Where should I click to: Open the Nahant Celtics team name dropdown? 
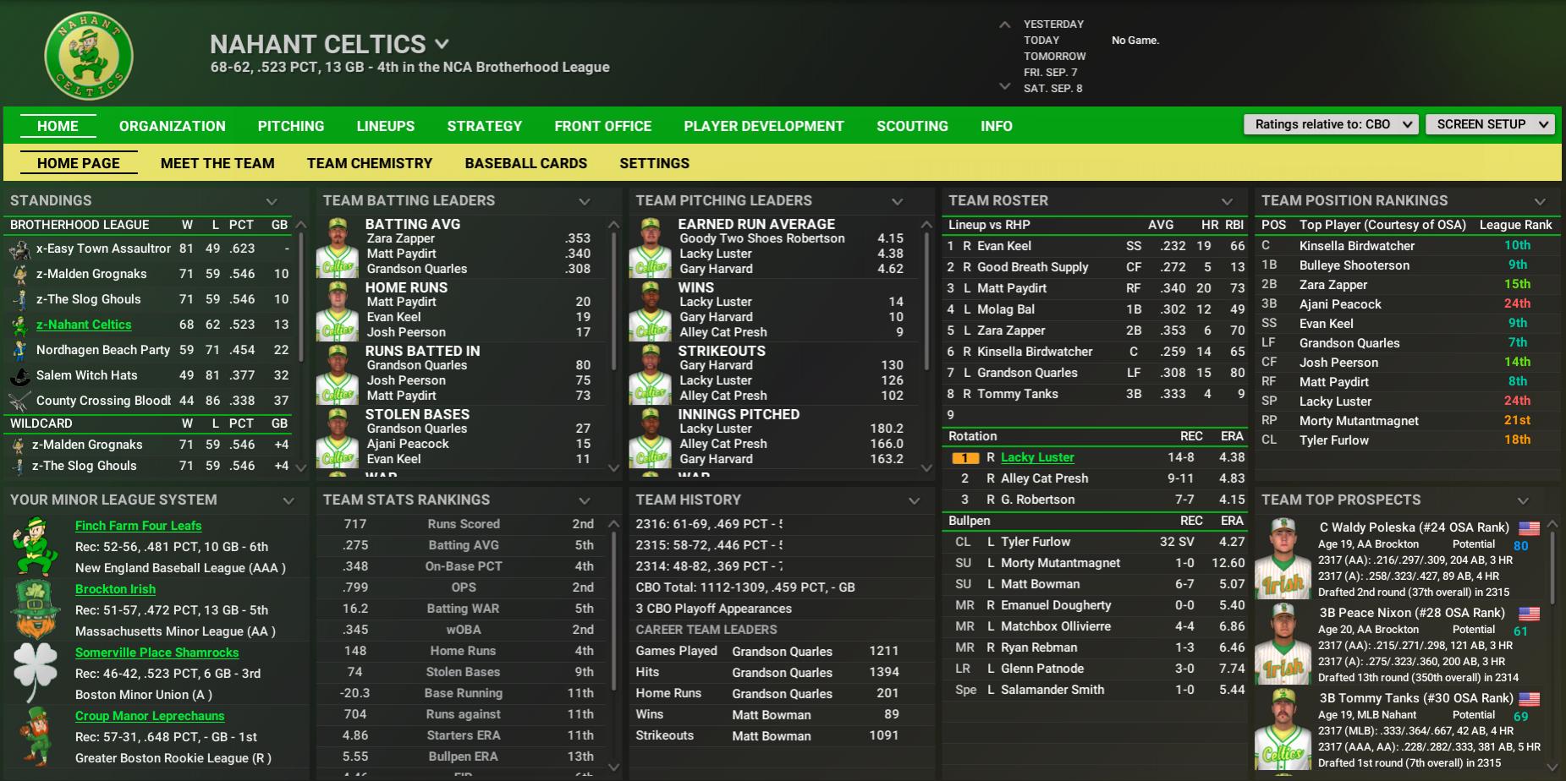(442, 44)
